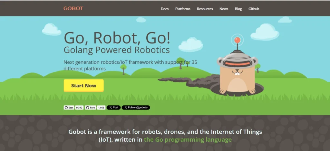Click the yellow Start Now button
This screenshot has height=151, width=330.
pos(83,86)
